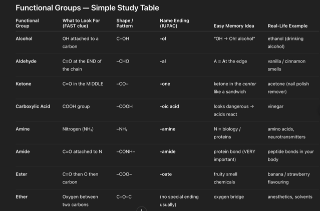Click the 'Functional Group' column header

[27, 23]
